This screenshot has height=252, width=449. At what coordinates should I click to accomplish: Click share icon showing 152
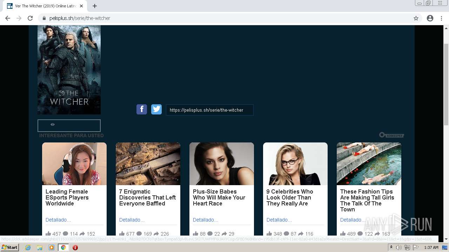(x=82, y=233)
